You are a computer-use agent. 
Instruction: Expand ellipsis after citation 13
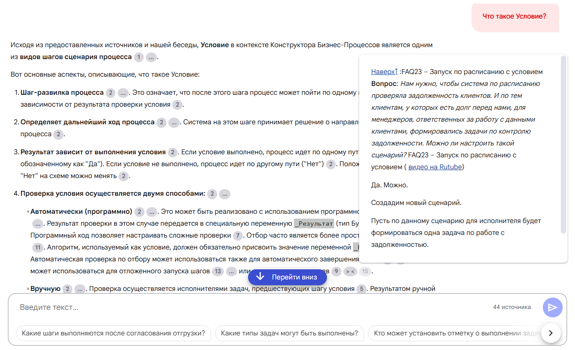tap(231, 272)
